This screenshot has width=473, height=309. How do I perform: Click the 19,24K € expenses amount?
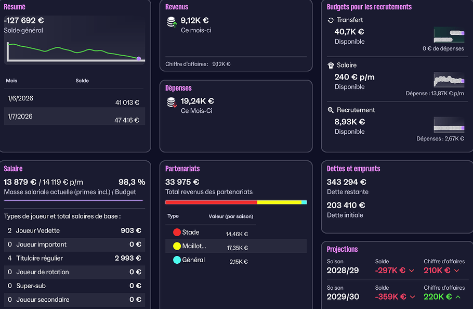[198, 101]
